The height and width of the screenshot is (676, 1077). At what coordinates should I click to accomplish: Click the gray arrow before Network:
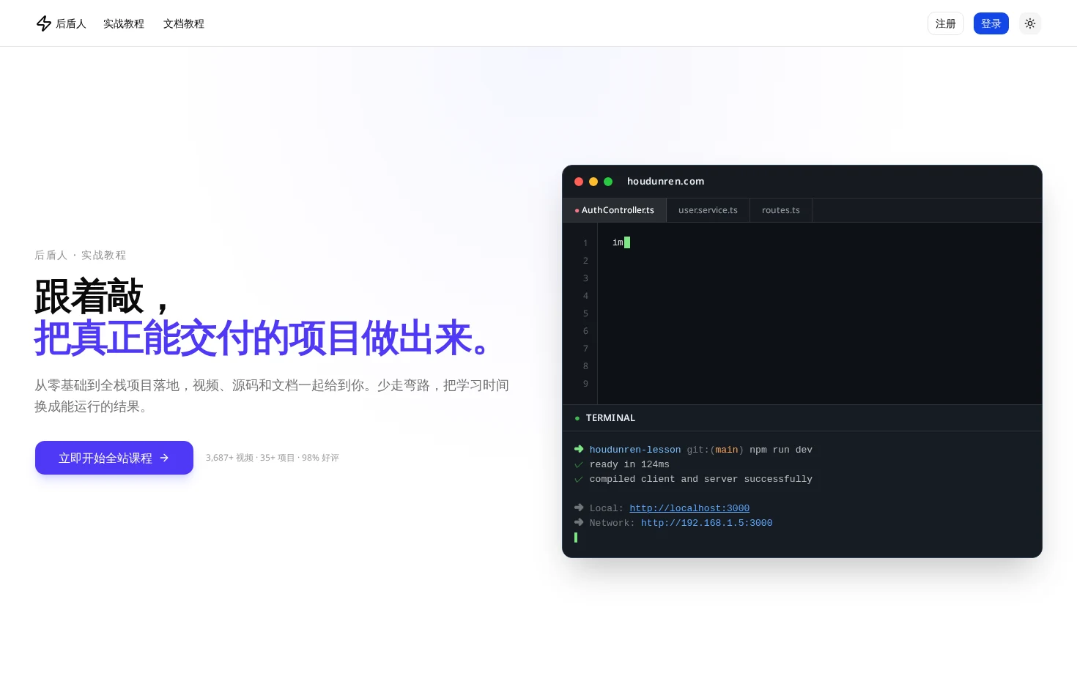pyautogui.click(x=579, y=522)
